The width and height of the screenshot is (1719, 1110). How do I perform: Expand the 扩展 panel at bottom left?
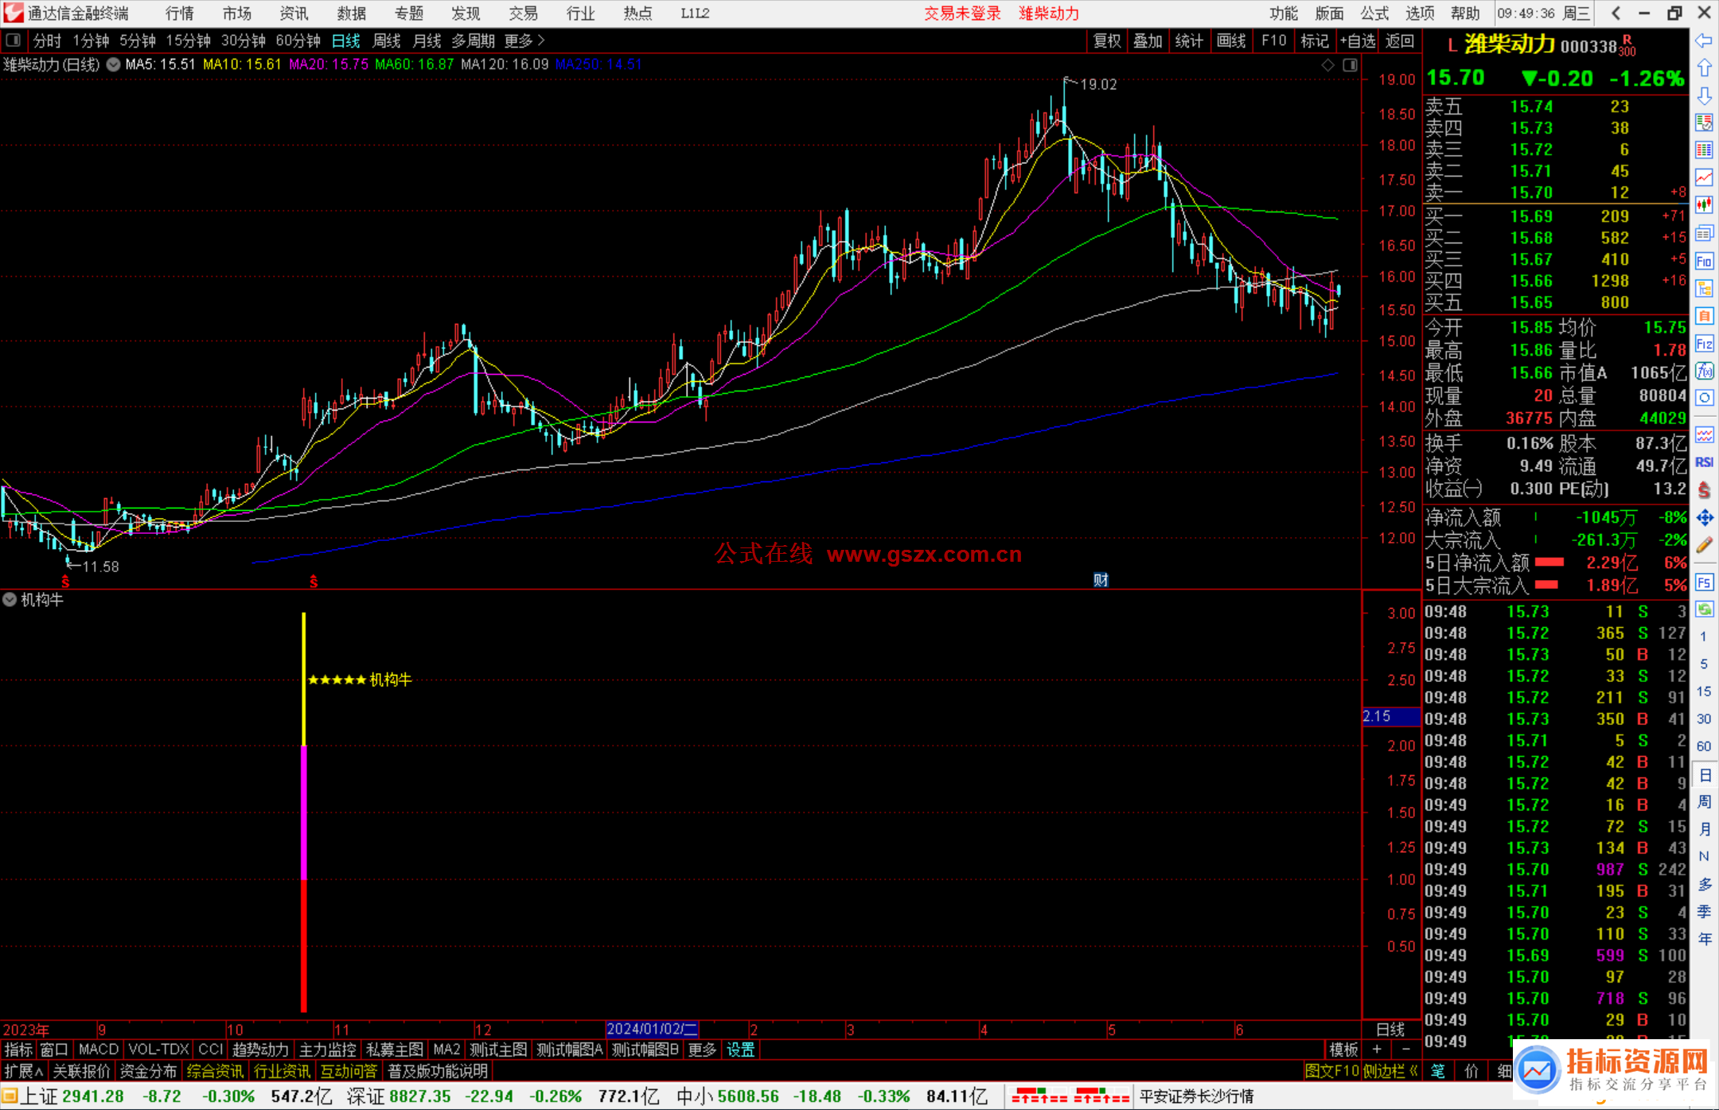(24, 1071)
